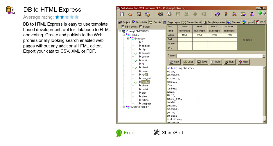Select the country field in tree

146,57
